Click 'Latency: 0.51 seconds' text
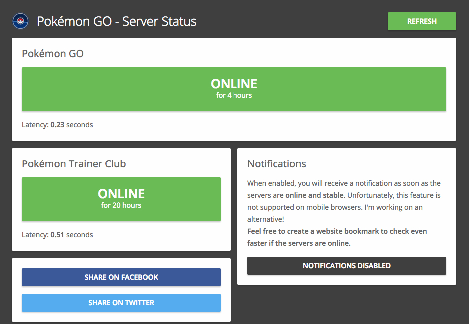Image resolution: width=469 pixels, height=324 pixels. point(57,235)
